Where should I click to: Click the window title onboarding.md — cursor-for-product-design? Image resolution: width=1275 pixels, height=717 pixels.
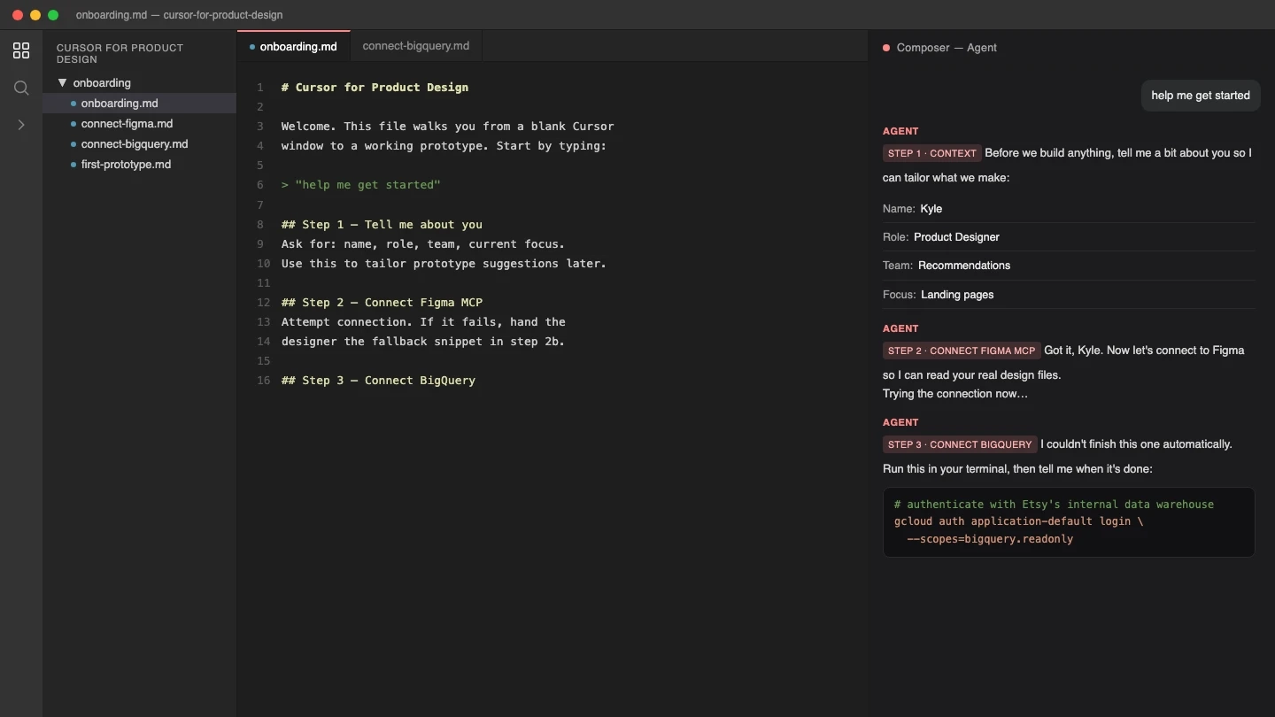click(180, 15)
